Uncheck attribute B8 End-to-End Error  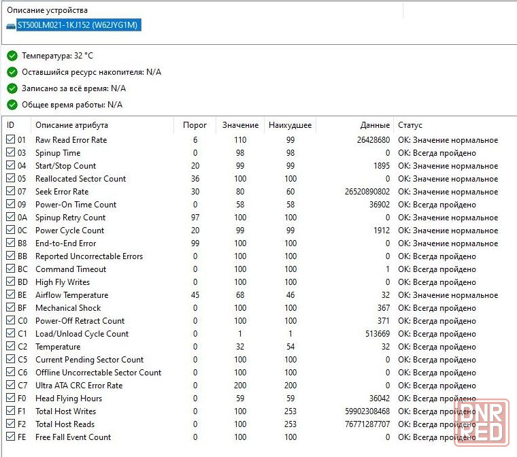click(11, 243)
